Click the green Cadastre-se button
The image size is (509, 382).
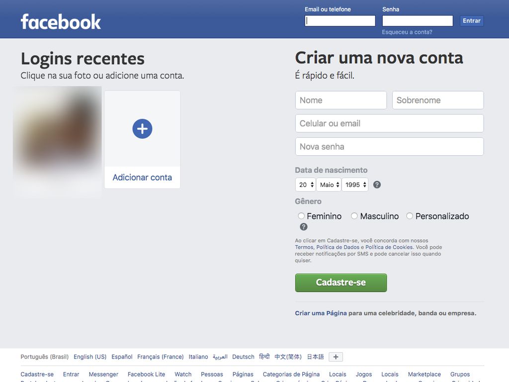click(341, 283)
